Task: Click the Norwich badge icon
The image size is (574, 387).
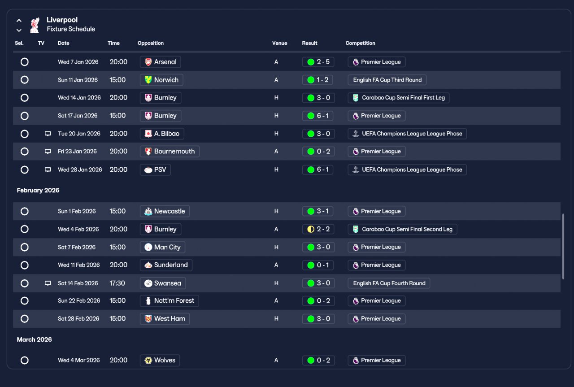Action: pyautogui.click(x=148, y=80)
